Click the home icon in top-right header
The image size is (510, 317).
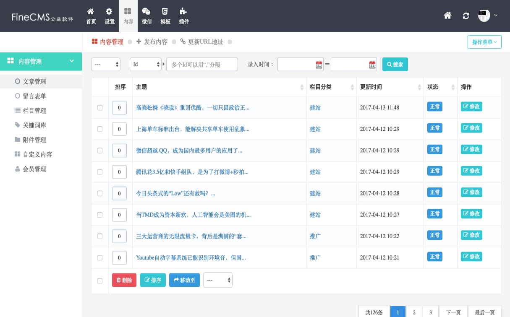pos(447,16)
